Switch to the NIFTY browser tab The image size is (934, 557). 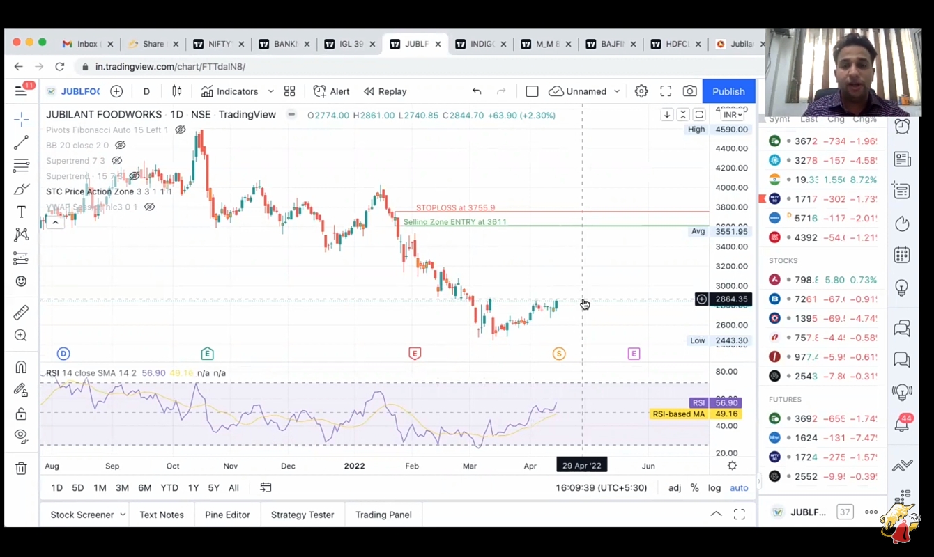[220, 44]
